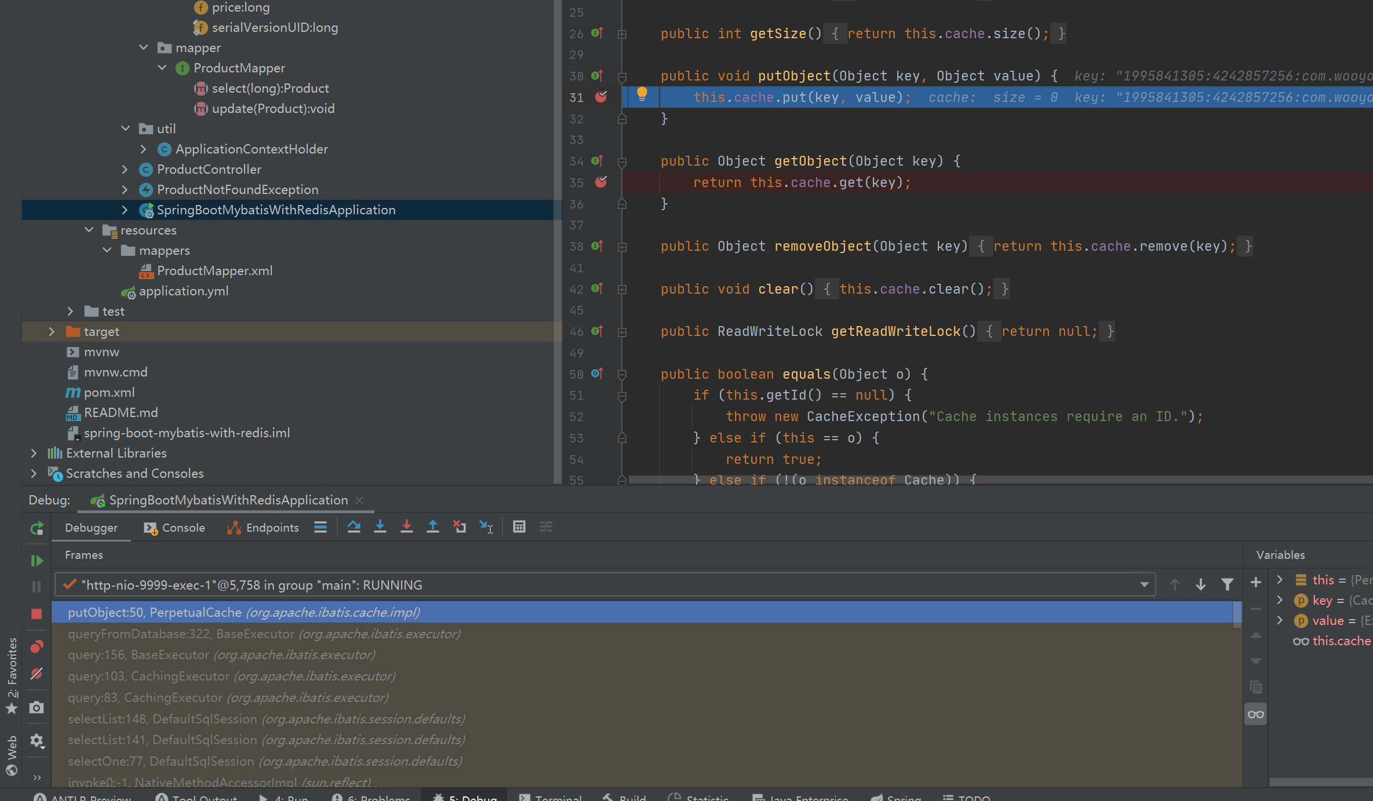Click the Step Over debug icon
This screenshot has height=801, width=1373.
[x=354, y=527]
